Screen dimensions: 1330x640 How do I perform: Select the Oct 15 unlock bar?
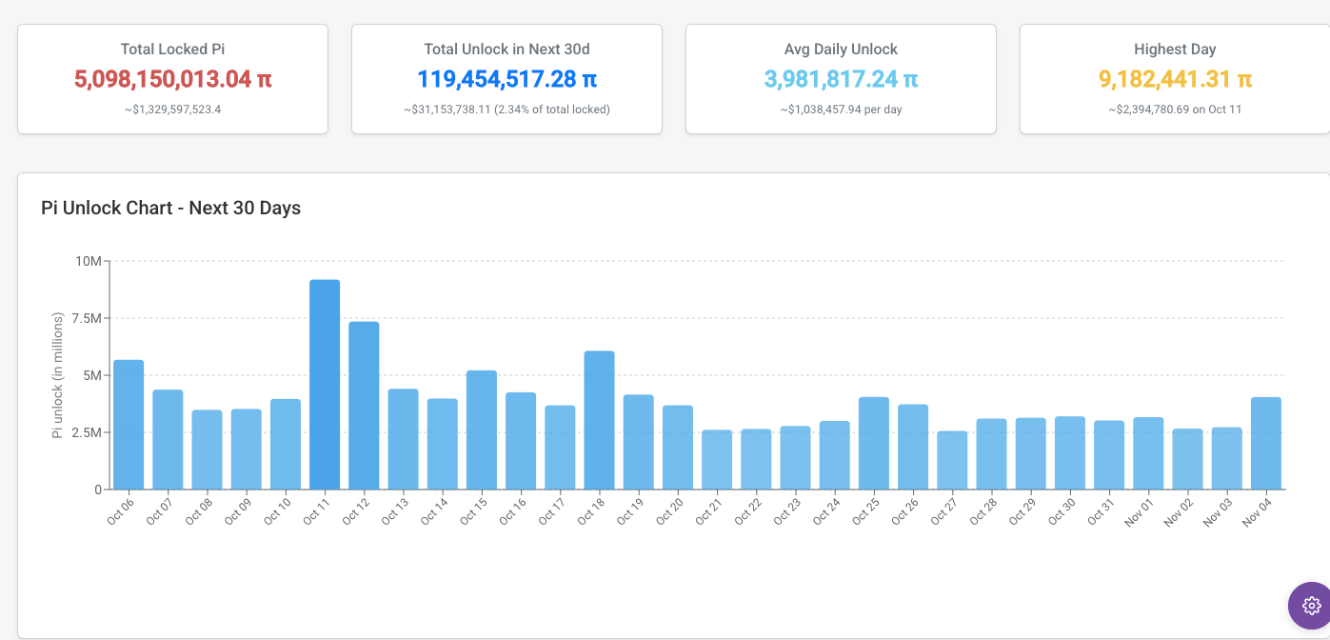482,430
